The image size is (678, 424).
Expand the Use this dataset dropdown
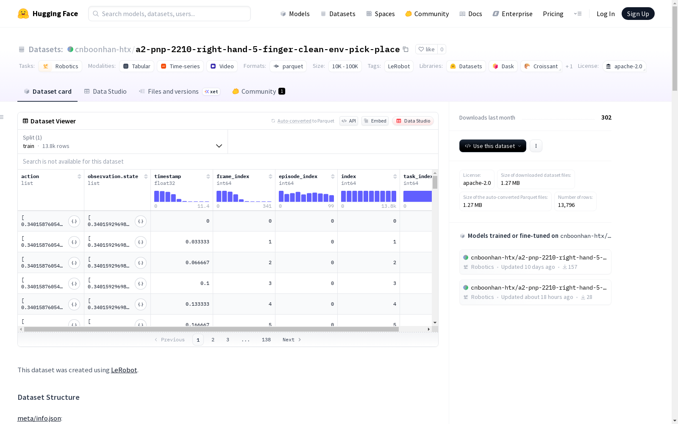(493, 146)
